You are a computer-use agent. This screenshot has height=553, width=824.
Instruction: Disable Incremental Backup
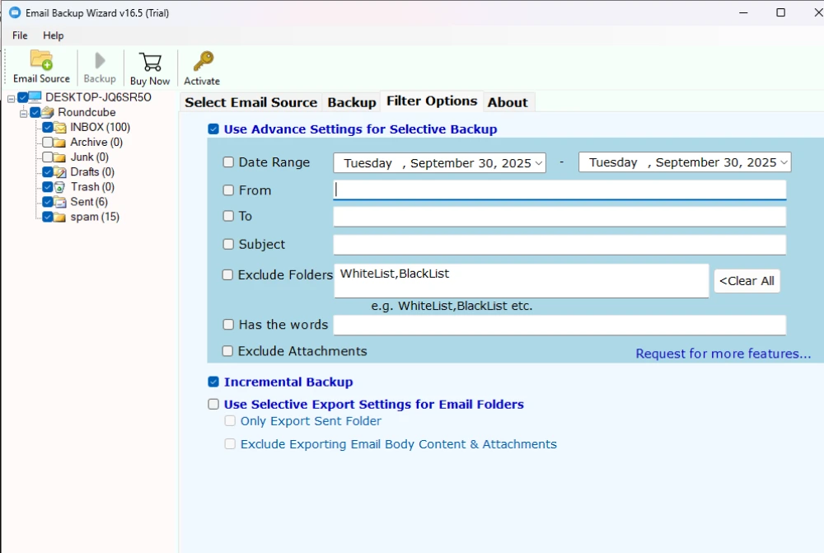[x=213, y=382]
